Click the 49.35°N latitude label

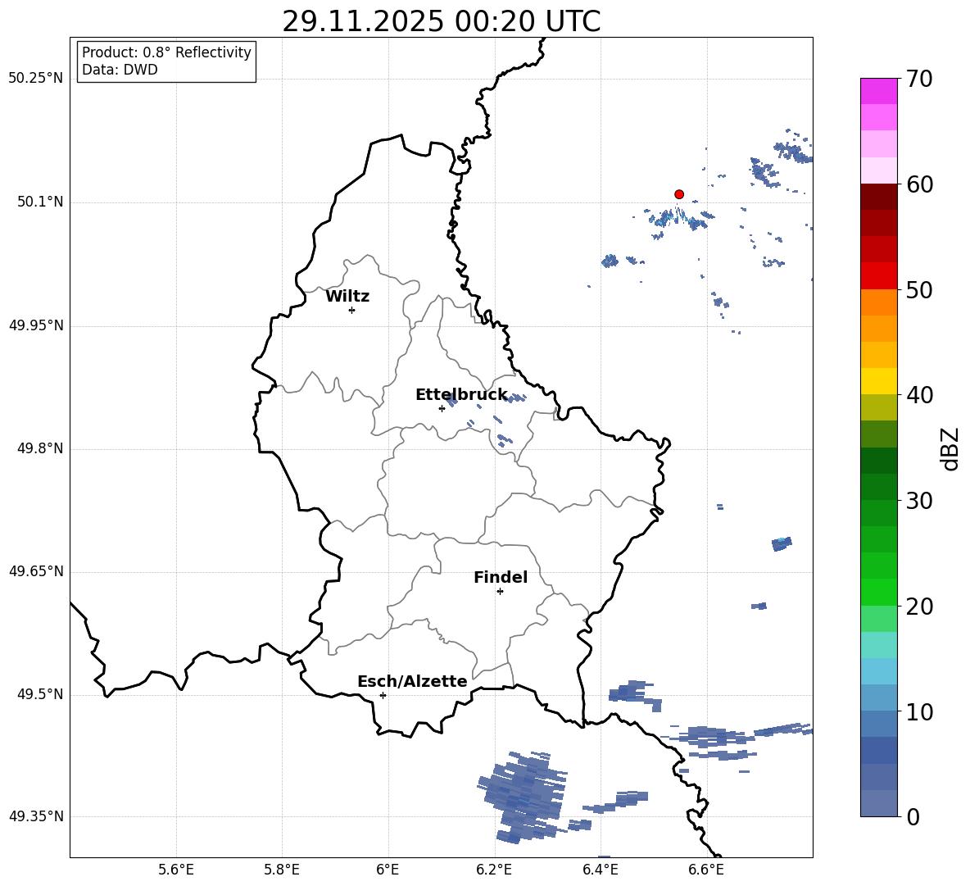[x=36, y=816]
